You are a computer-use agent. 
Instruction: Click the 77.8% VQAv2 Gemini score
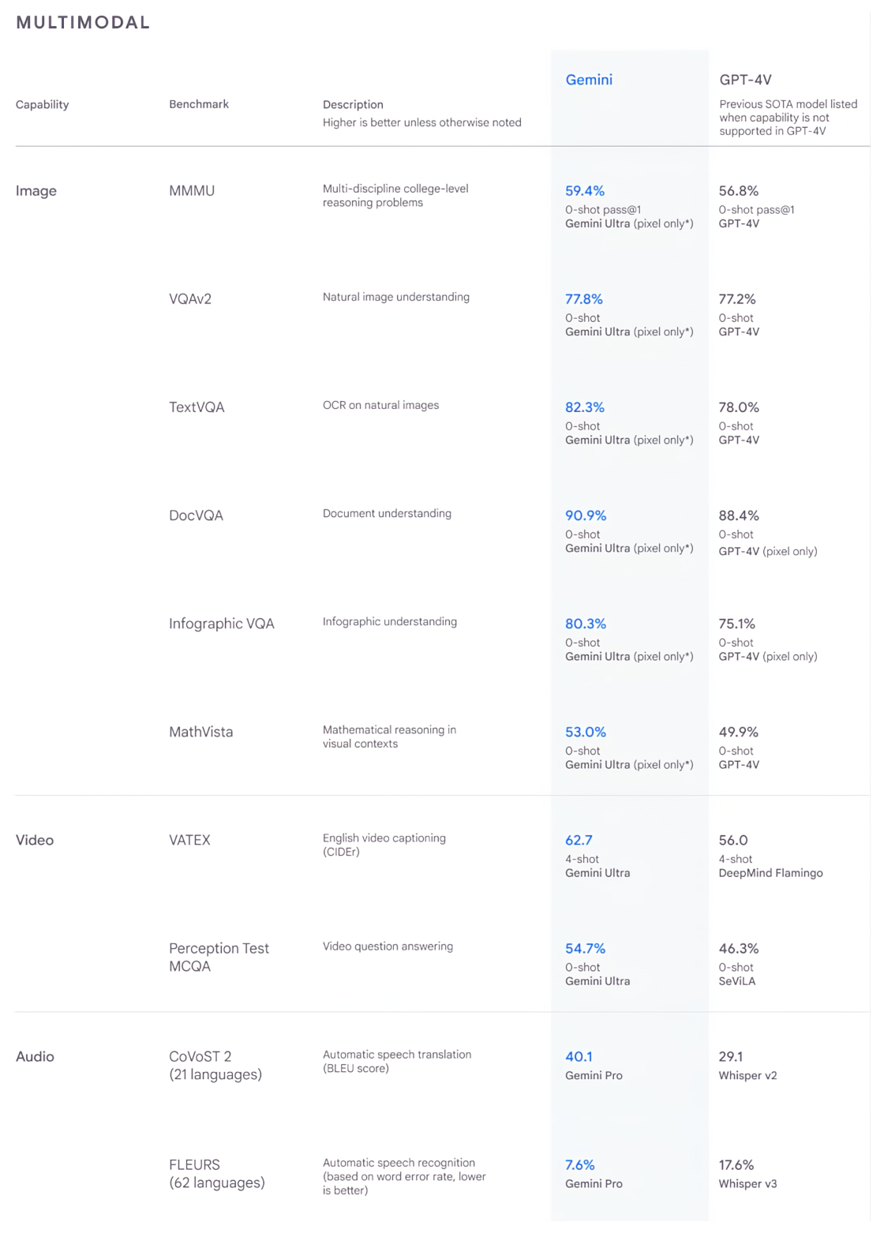point(584,299)
